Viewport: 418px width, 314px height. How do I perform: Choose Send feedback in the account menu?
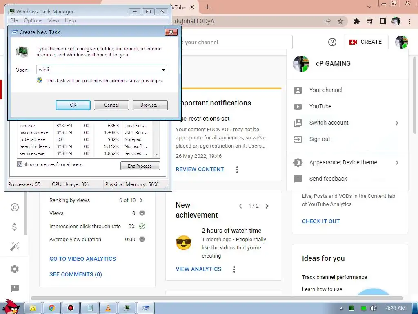347,179
